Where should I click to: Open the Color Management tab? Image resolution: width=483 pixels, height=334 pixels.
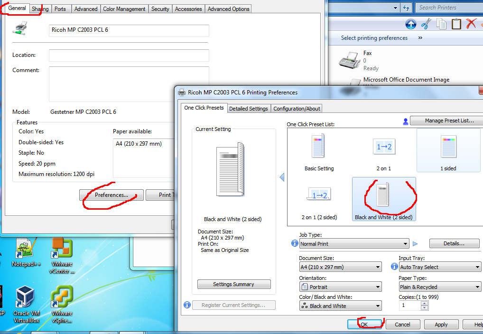[124, 9]
